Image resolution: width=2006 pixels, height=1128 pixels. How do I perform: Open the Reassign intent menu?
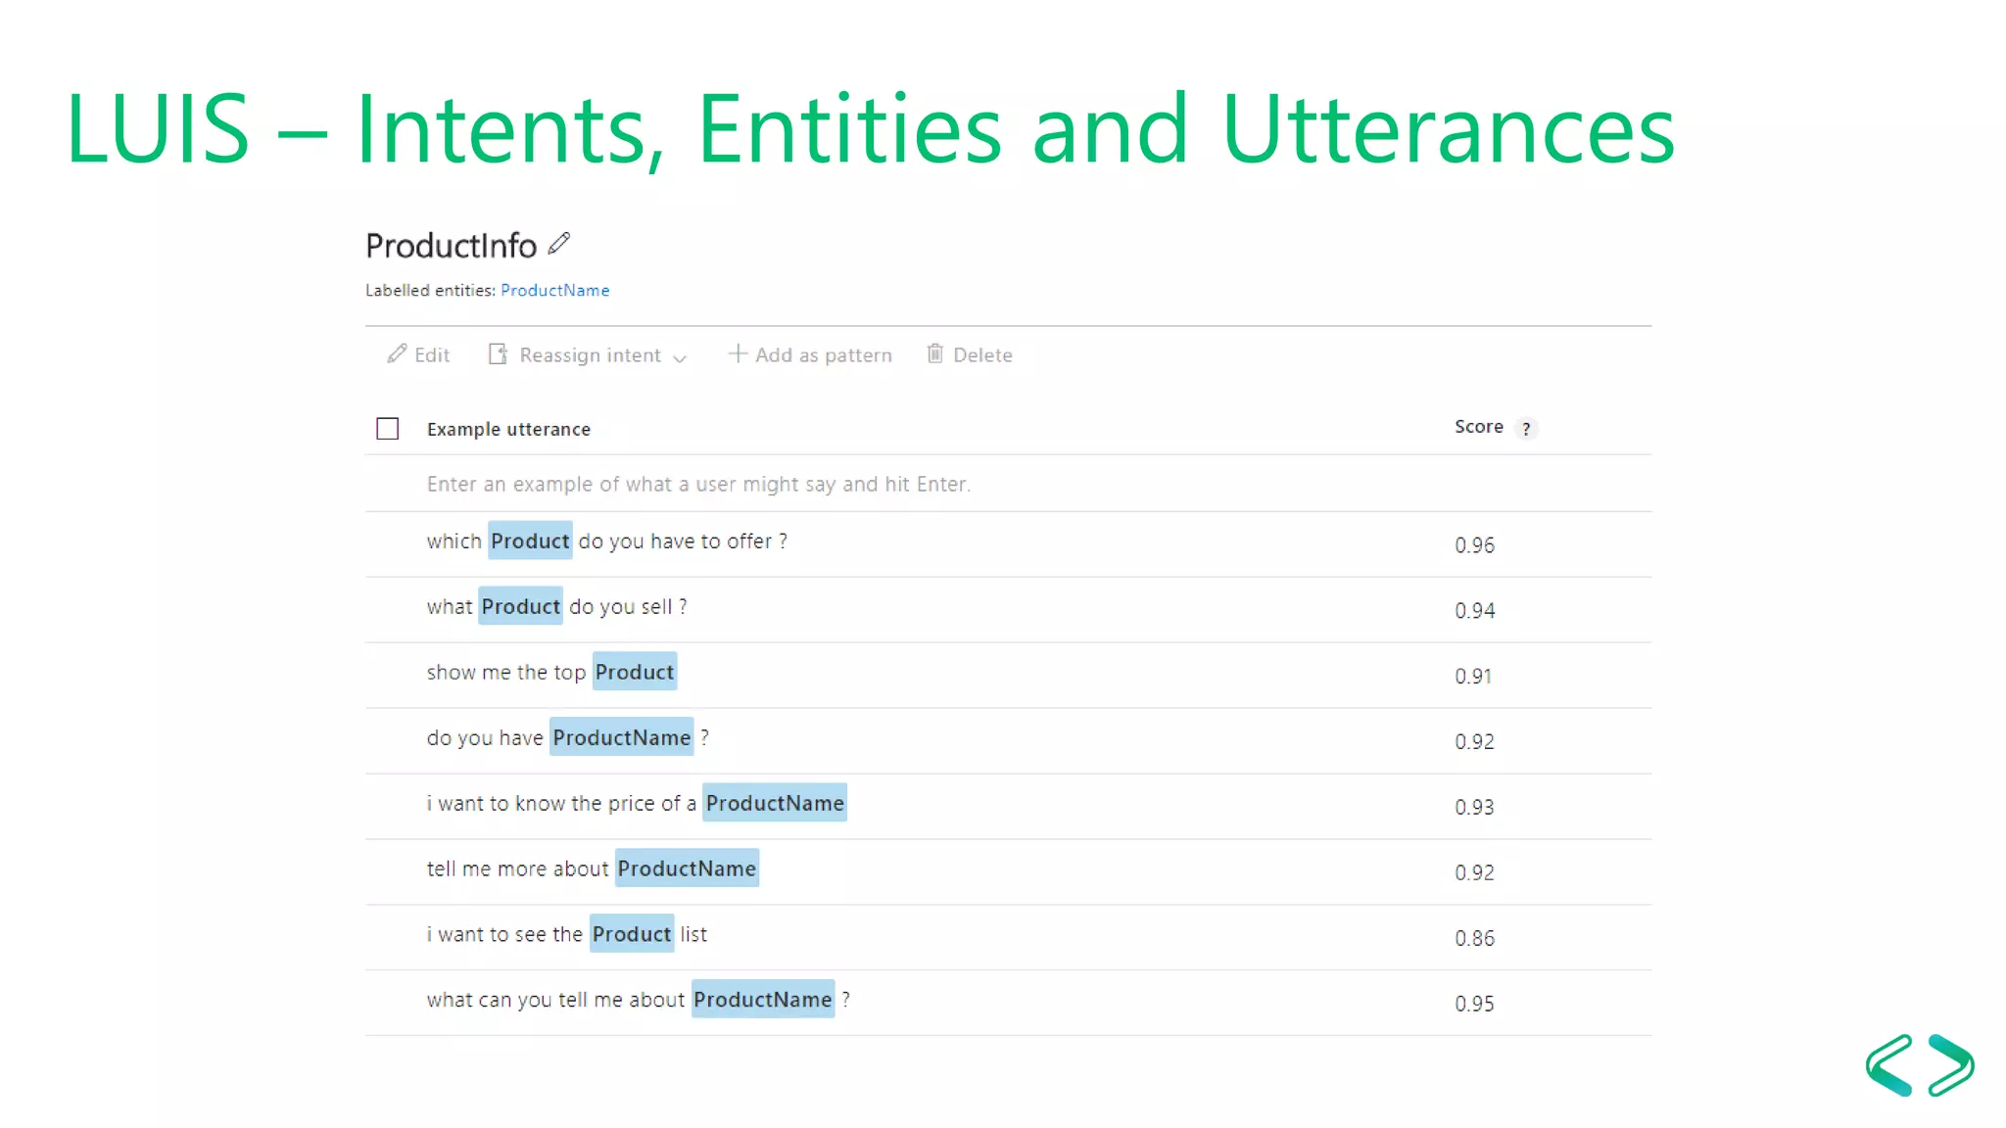(x=588, y=355)
